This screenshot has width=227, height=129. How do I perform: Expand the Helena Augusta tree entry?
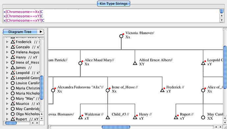pyautogui.click(x=7, y=52)
